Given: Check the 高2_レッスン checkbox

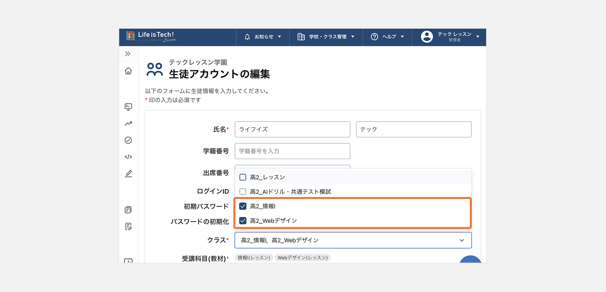Looking at the screenshot, I should (x=243, y=177).
